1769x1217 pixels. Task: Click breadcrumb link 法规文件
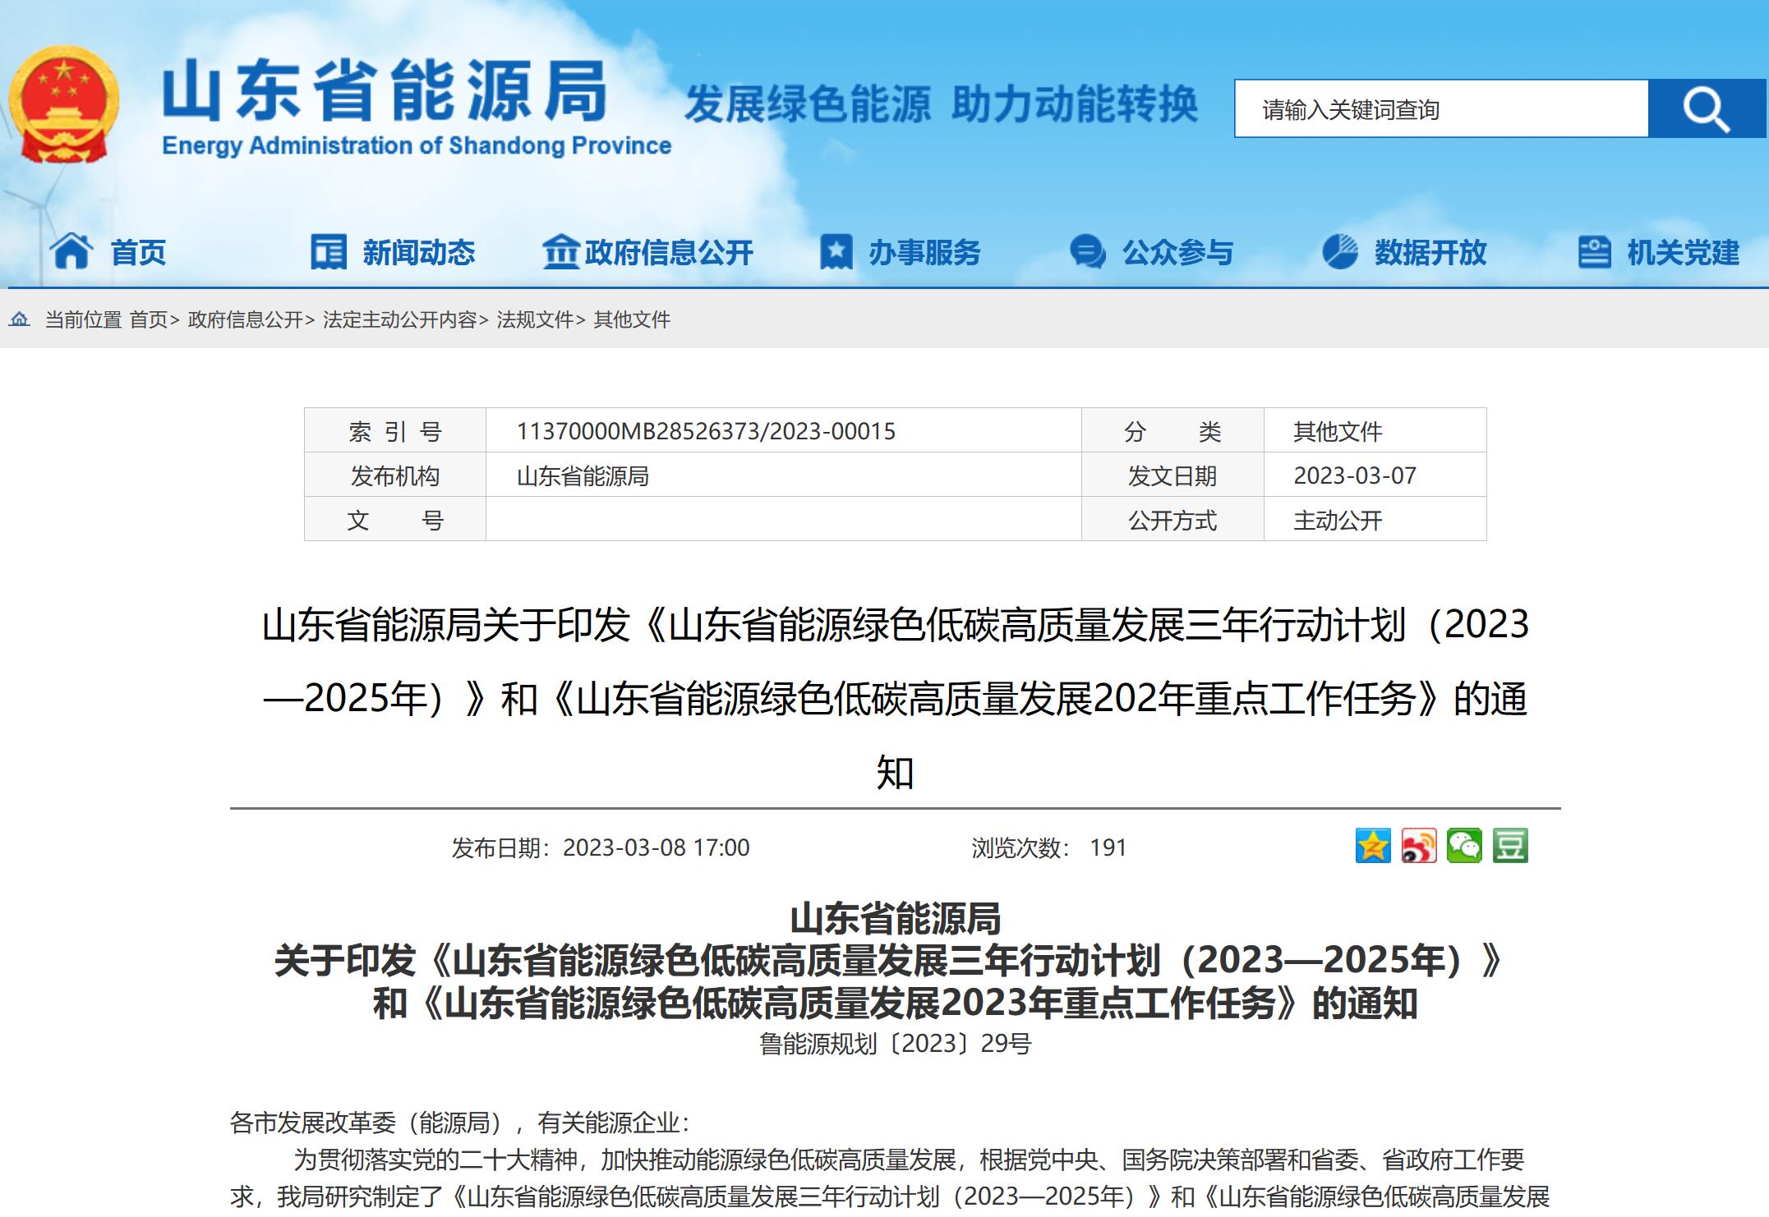[535, 319]
